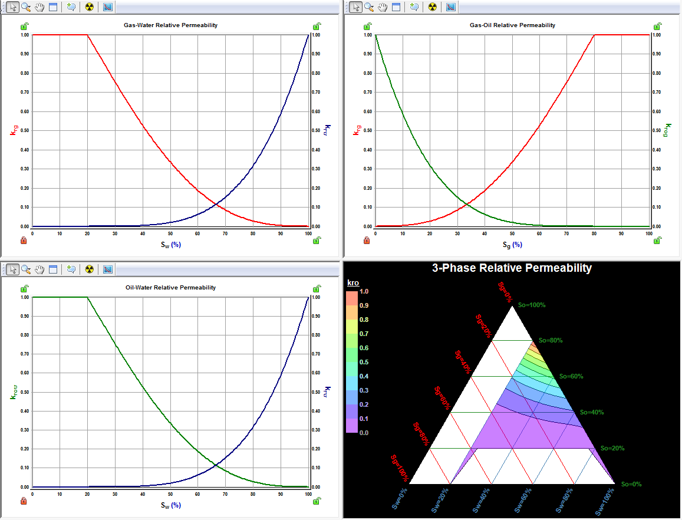Open the curve plot icon in Gas-Oil toolbar
Viewport: 682px width, 520px height.
450,7
